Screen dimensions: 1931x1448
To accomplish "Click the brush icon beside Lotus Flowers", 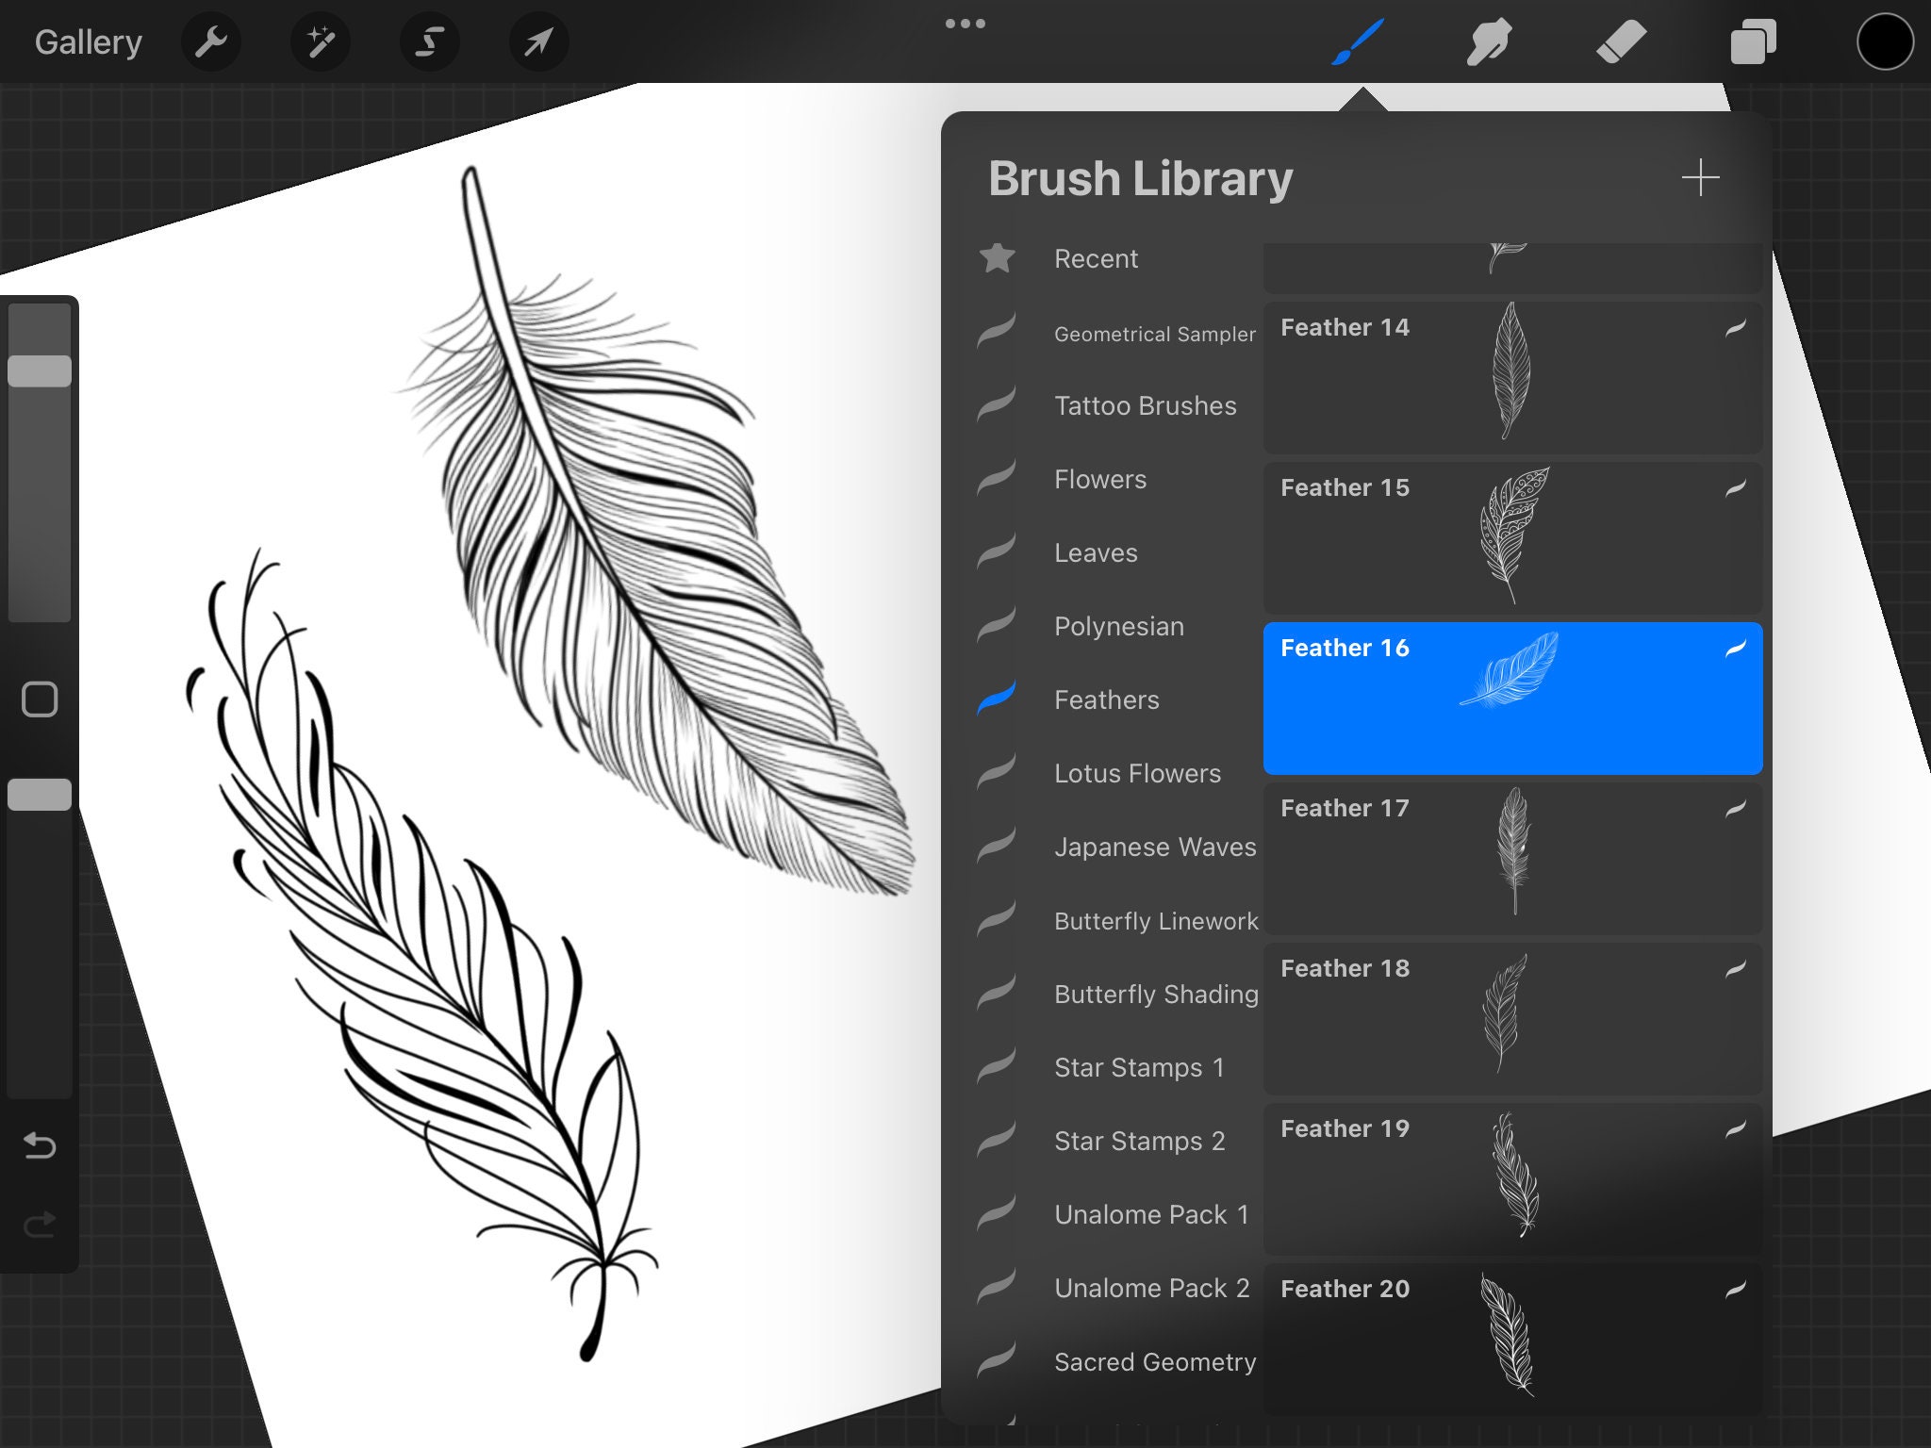I will [x=997, y=772].
